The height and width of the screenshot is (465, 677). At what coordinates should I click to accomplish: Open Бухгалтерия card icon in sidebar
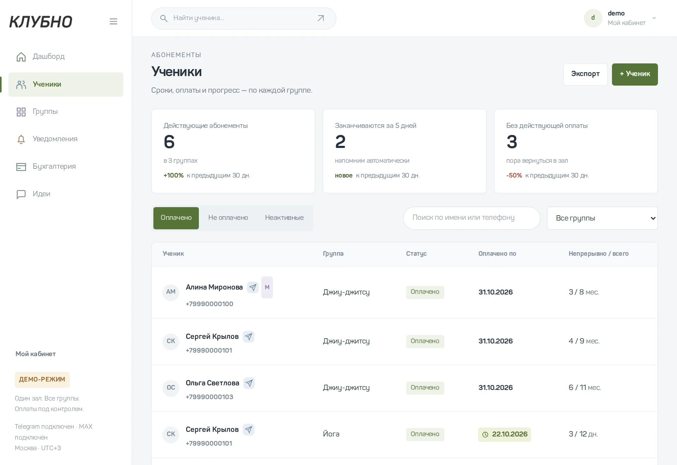click(21, 167)
